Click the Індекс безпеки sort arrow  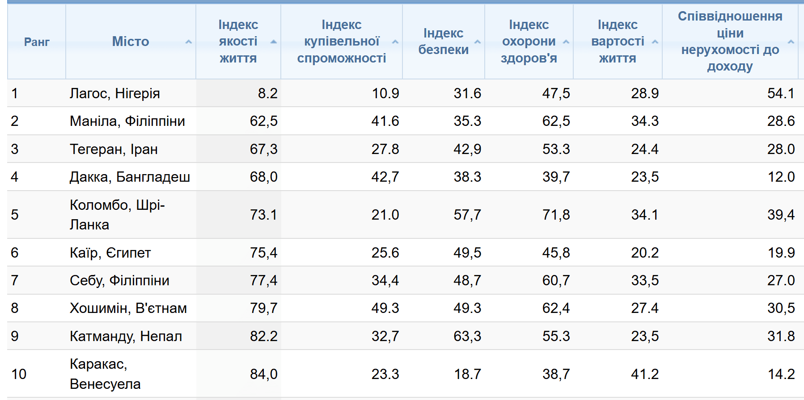[478, 42]
